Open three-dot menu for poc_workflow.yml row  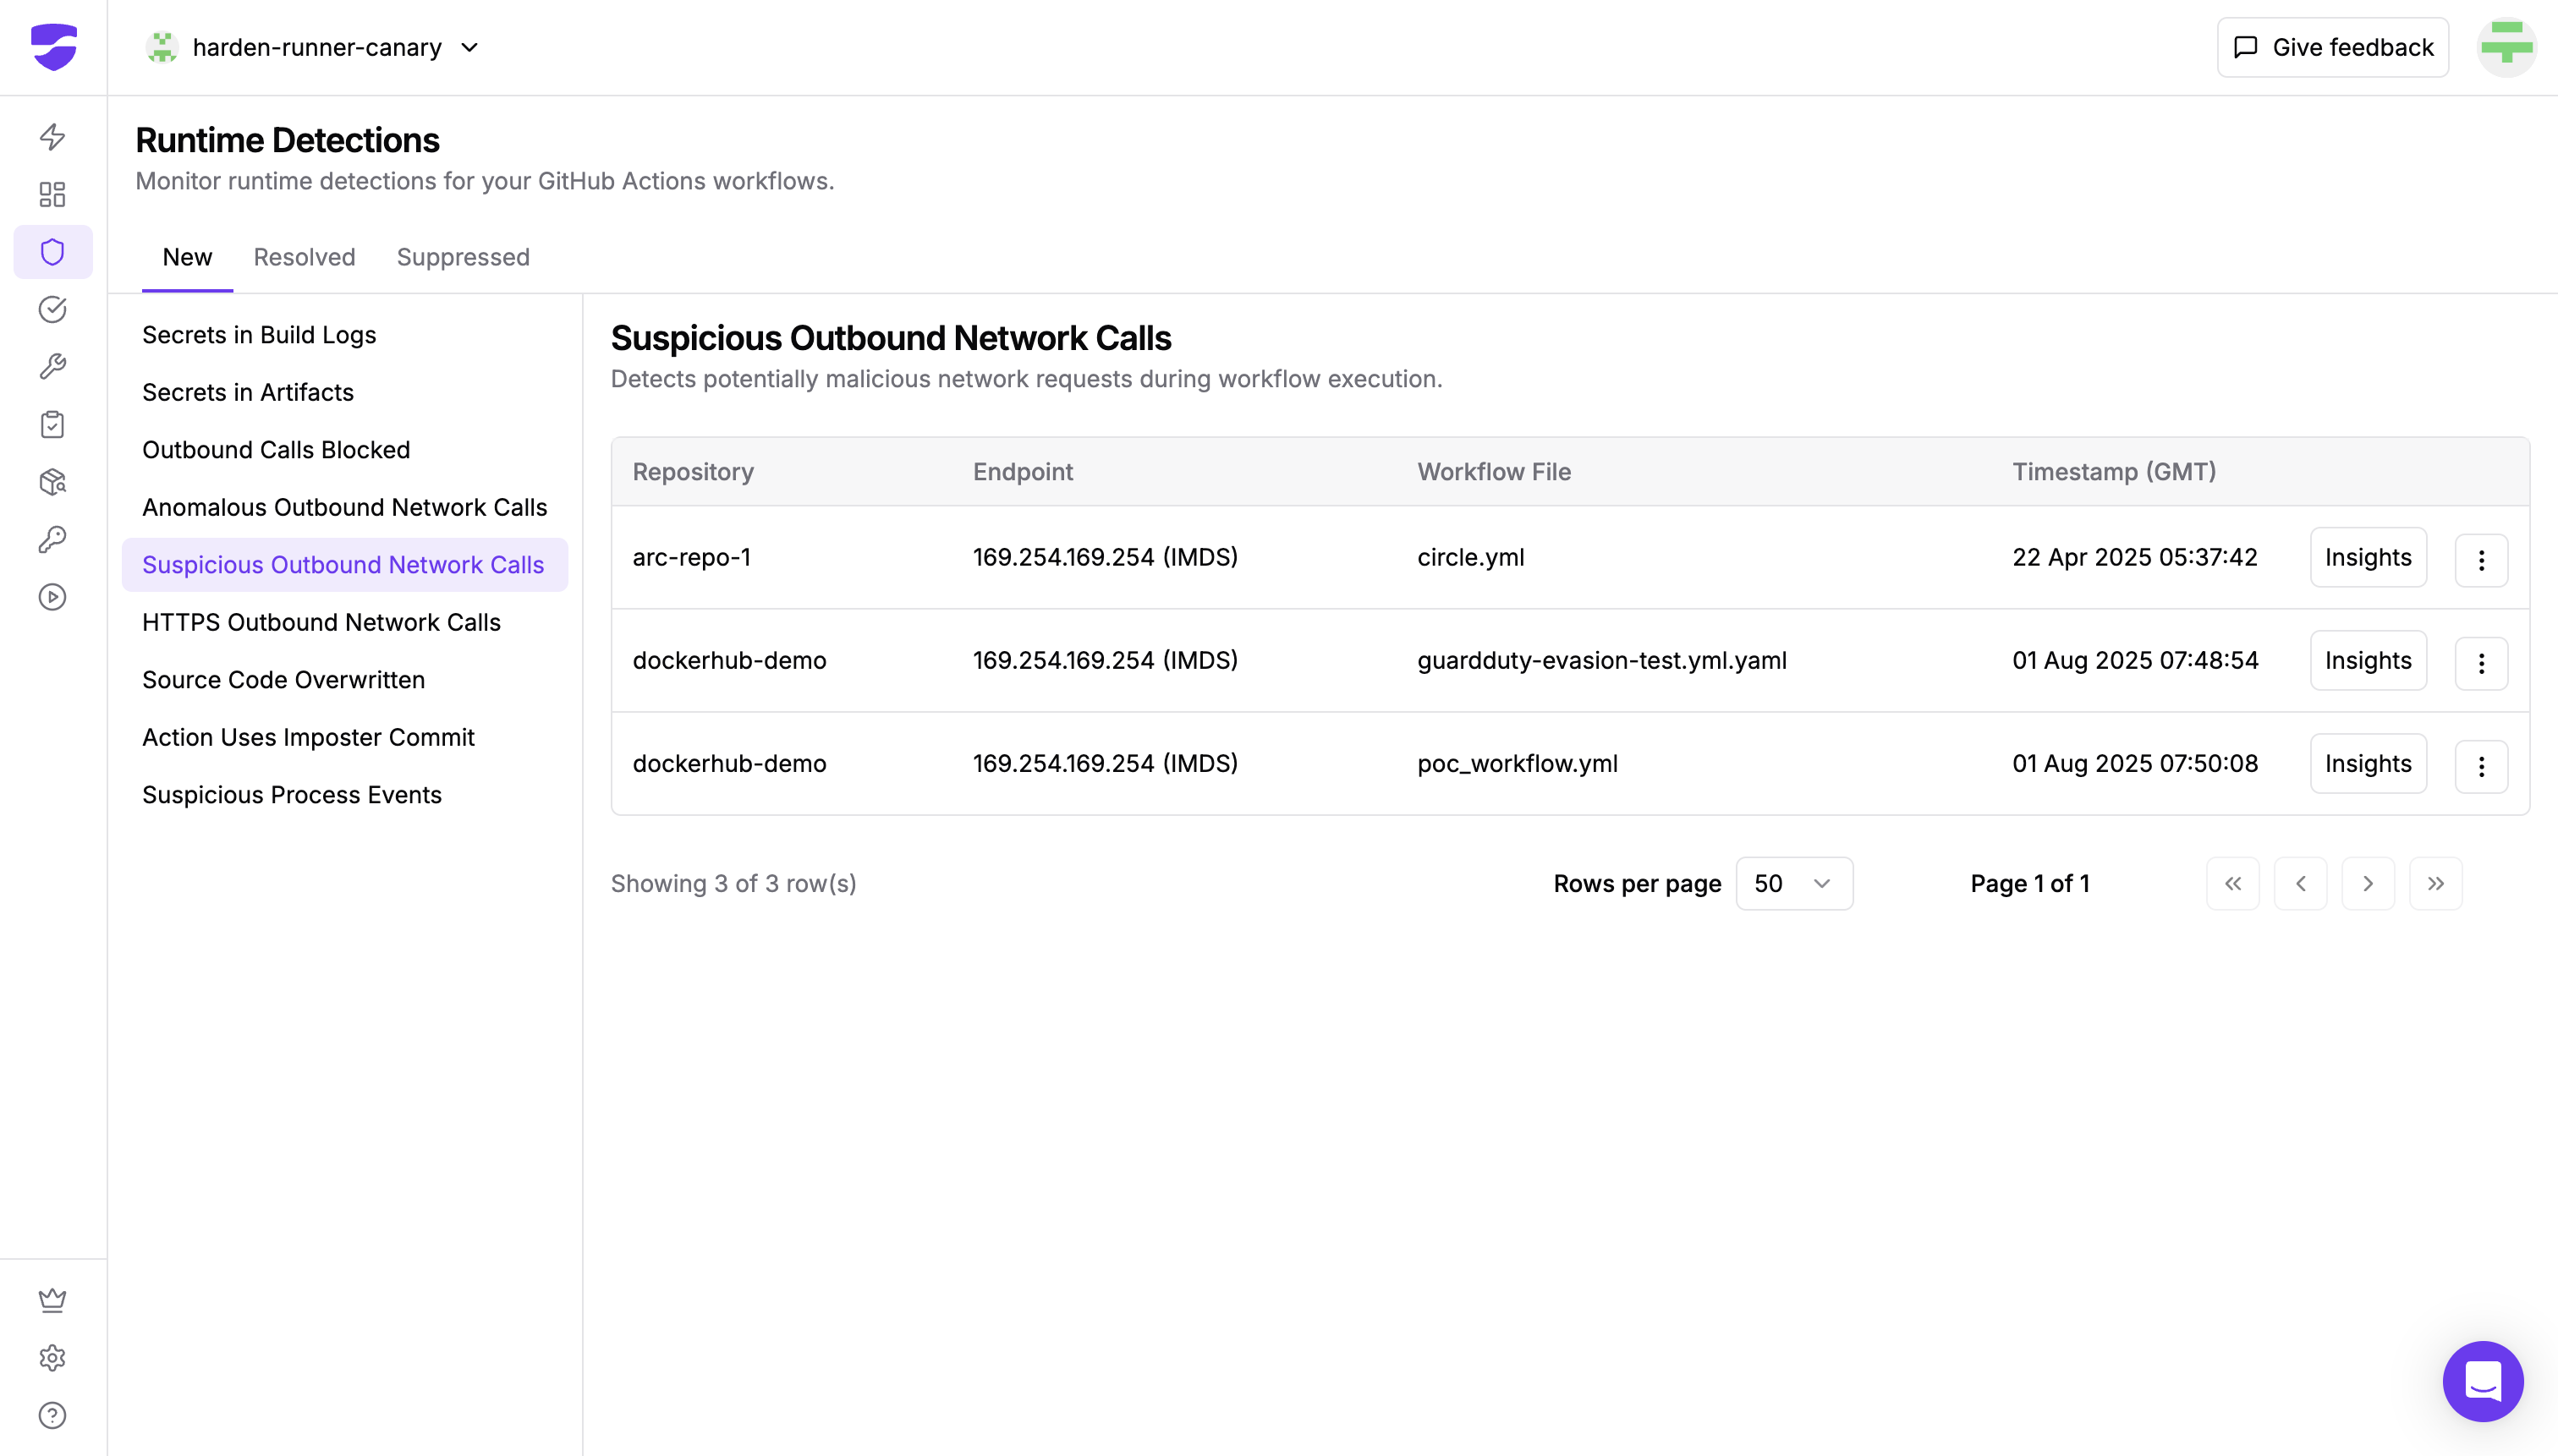pyautogui.click(x=2480, y=766)
